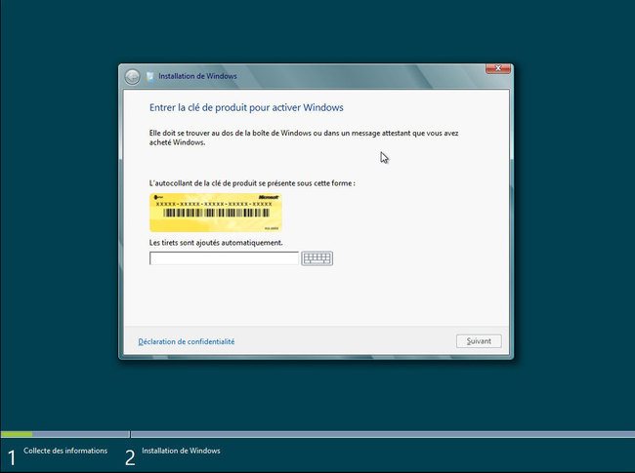Click inside the product key text field

224,258
